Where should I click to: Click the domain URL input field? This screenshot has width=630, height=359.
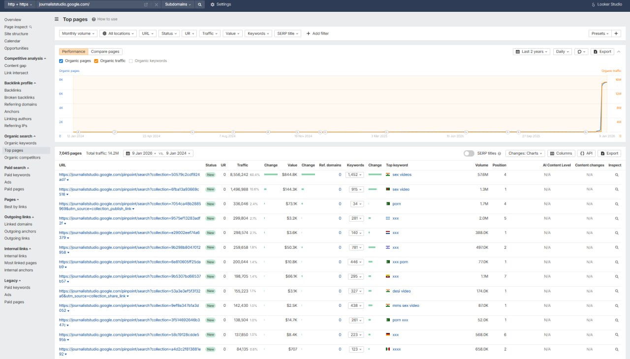(89, 4)
